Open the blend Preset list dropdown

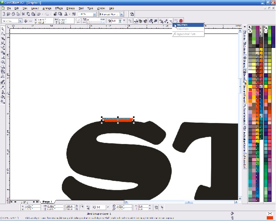(20, 21)
